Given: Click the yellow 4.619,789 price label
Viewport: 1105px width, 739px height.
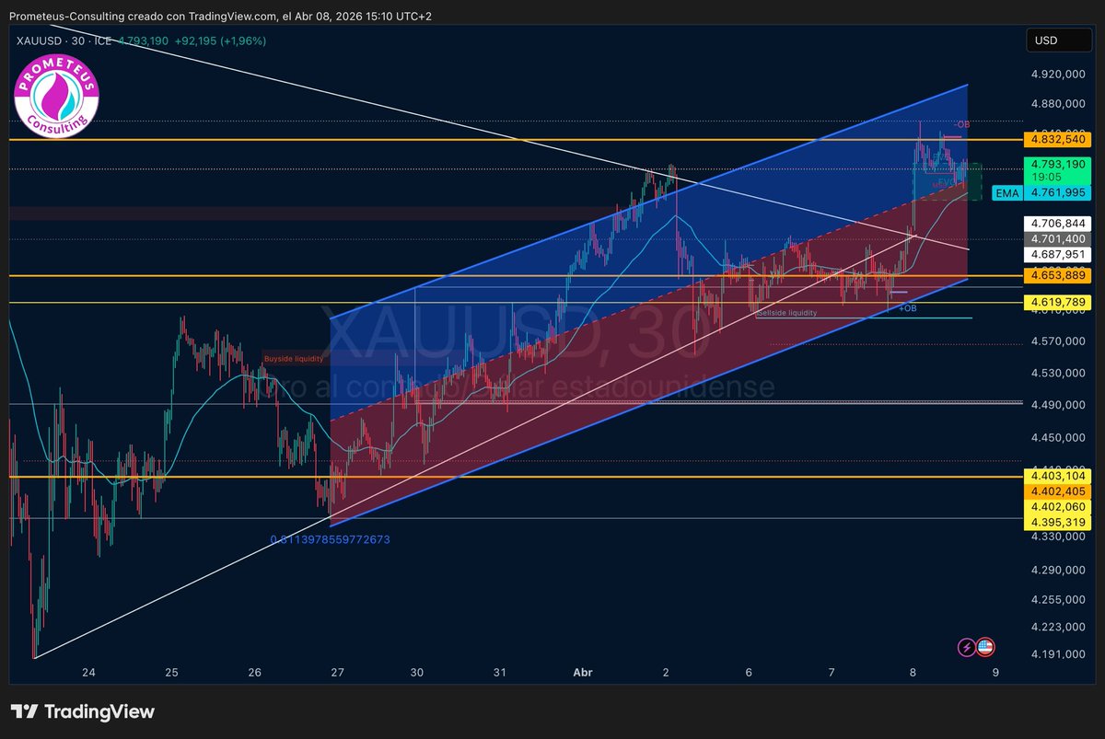Looking at the screenshot, I should pos(1058,301).
